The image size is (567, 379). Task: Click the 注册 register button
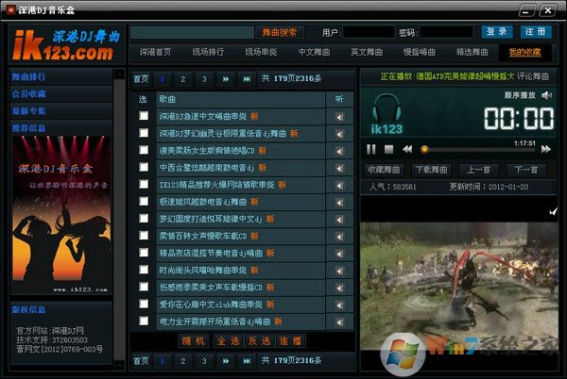(x=536, y=32)
